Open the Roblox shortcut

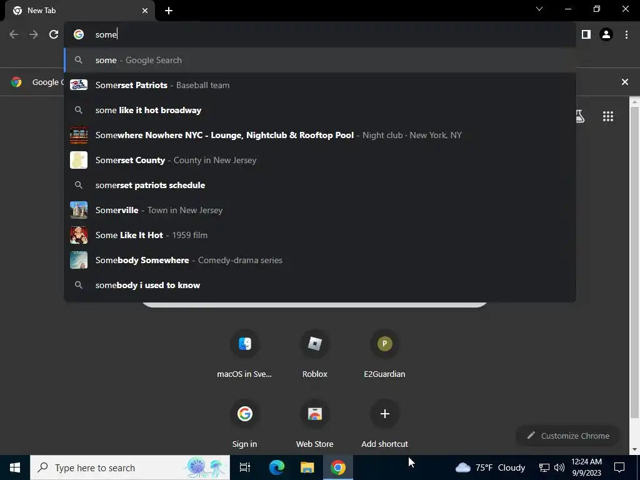pos(315,354)
